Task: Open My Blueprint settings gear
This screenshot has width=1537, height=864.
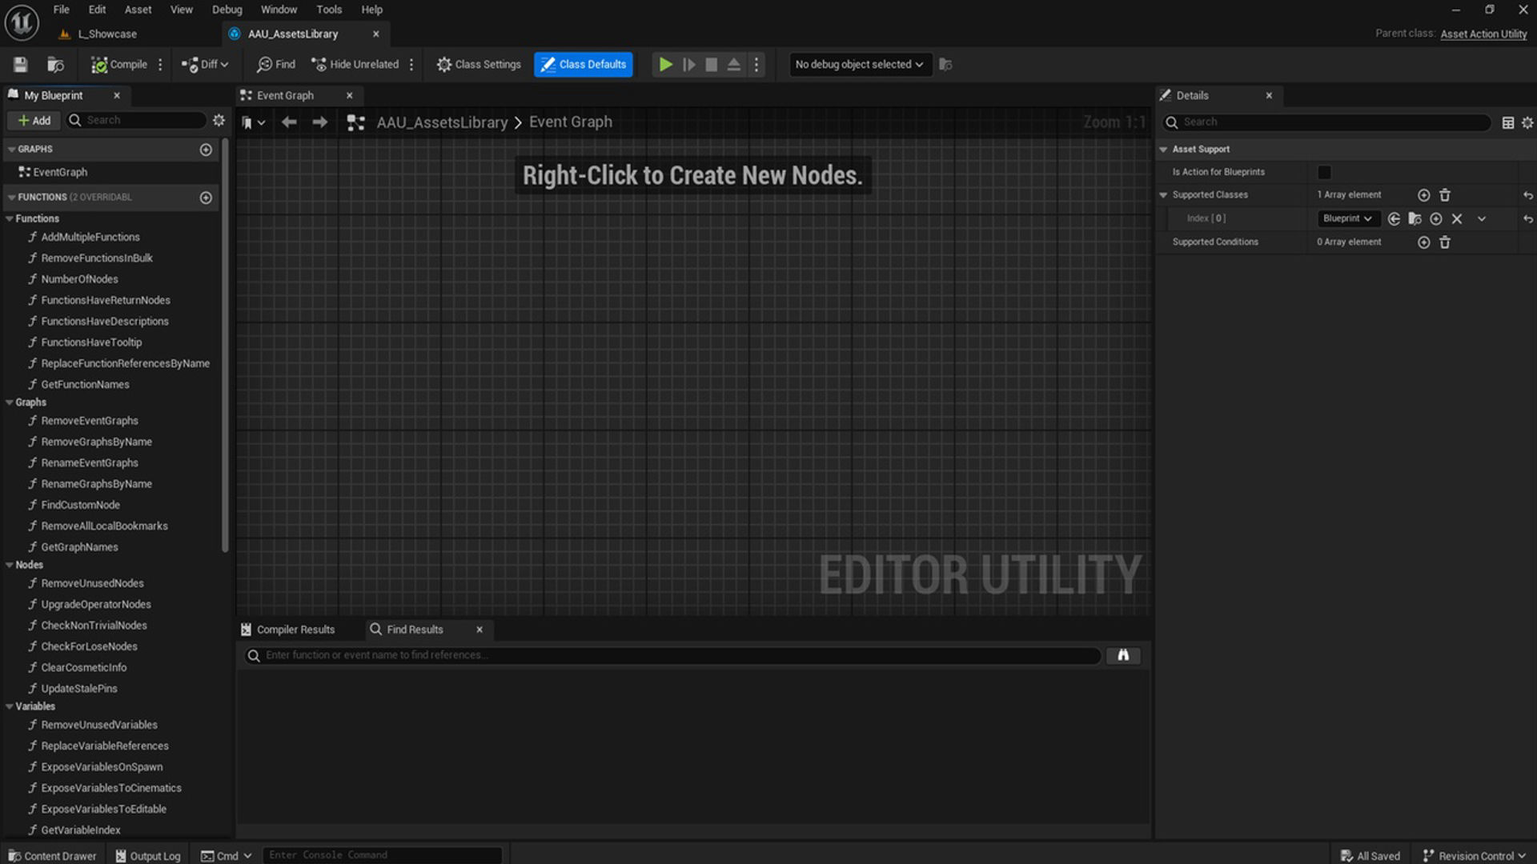Action: (219, 120)
